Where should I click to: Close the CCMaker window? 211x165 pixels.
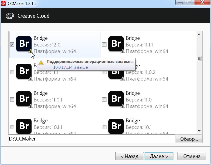(202, 2)
